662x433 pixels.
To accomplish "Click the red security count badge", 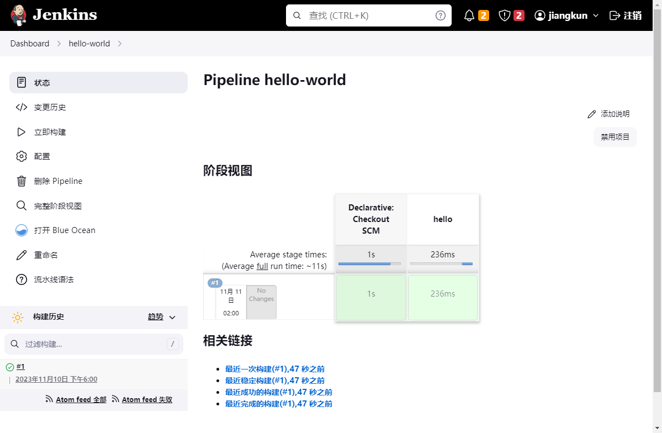I will pos(519,15).
